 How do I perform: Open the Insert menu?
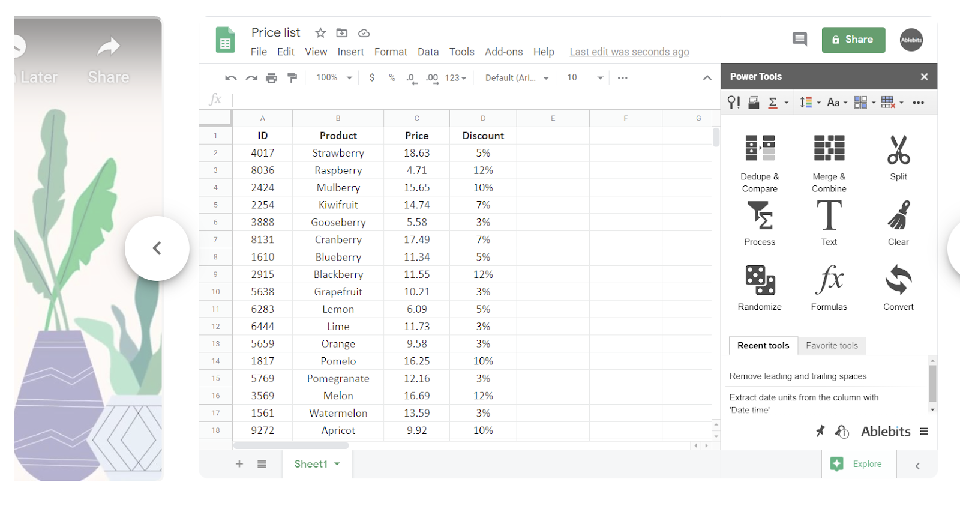click(350, 52)
